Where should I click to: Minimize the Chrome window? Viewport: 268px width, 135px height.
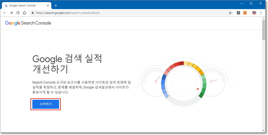tap(241, 3)
